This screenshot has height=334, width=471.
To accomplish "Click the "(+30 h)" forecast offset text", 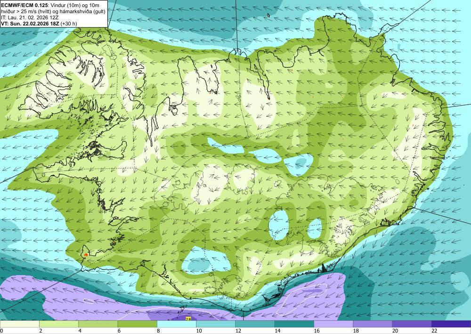I will (x=69, y=24).
